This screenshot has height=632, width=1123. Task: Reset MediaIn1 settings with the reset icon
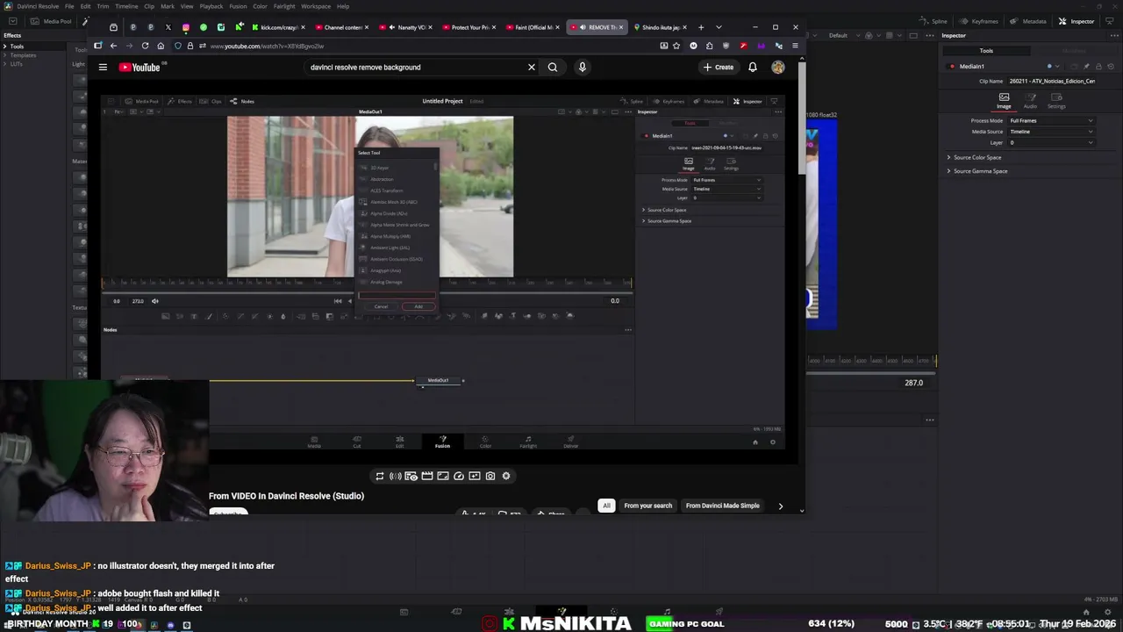pos(1109,66)
